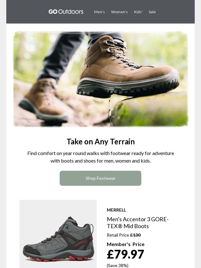Select the Take on Any Terrain heading
Image resolution: width=201 pixels, height=268 pixels.
click(100, 142)
